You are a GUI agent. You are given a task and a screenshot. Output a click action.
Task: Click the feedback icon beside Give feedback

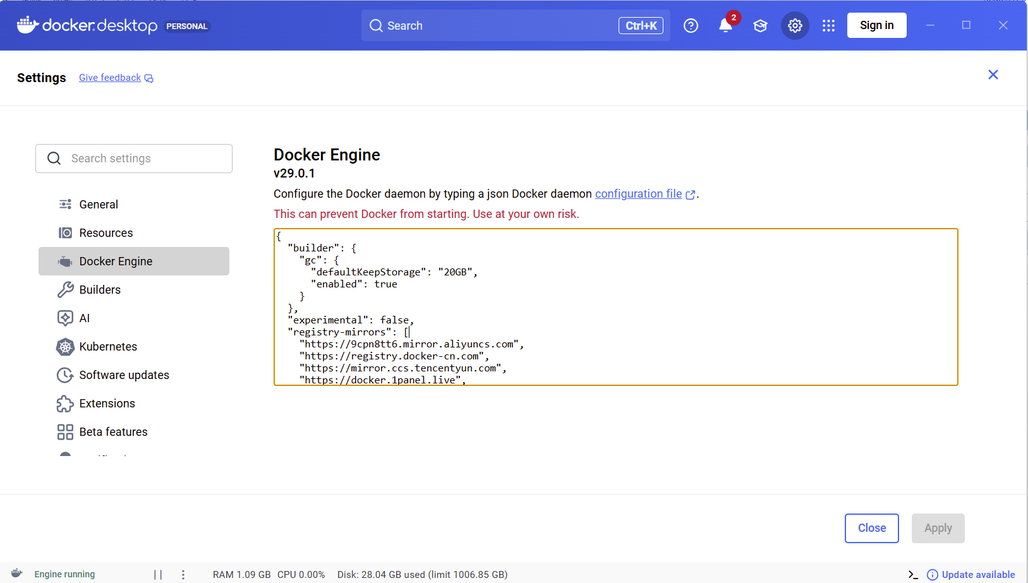[149, 78]
